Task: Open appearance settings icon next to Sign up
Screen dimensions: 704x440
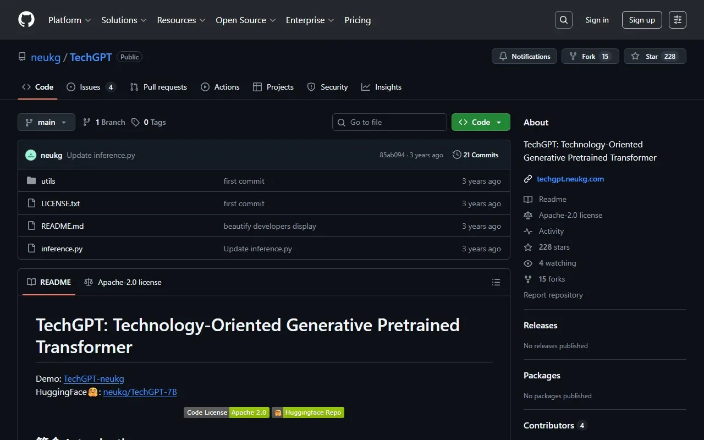Action: coord(677,20)
